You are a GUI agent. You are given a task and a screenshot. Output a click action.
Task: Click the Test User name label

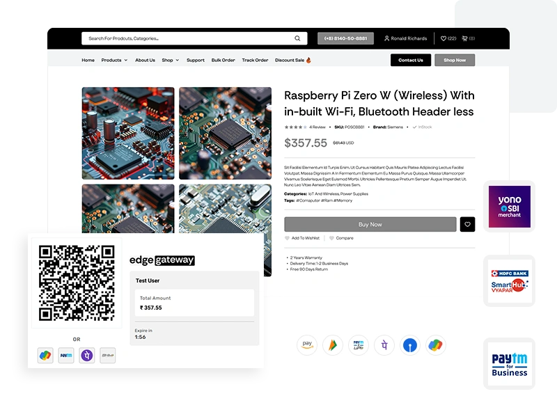(x=148, y=280)
